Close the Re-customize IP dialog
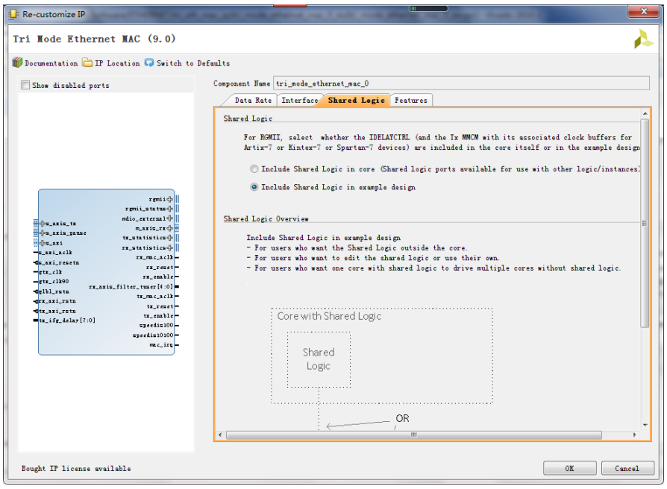This screenshot has height=489, width=667. coord(644,11)
